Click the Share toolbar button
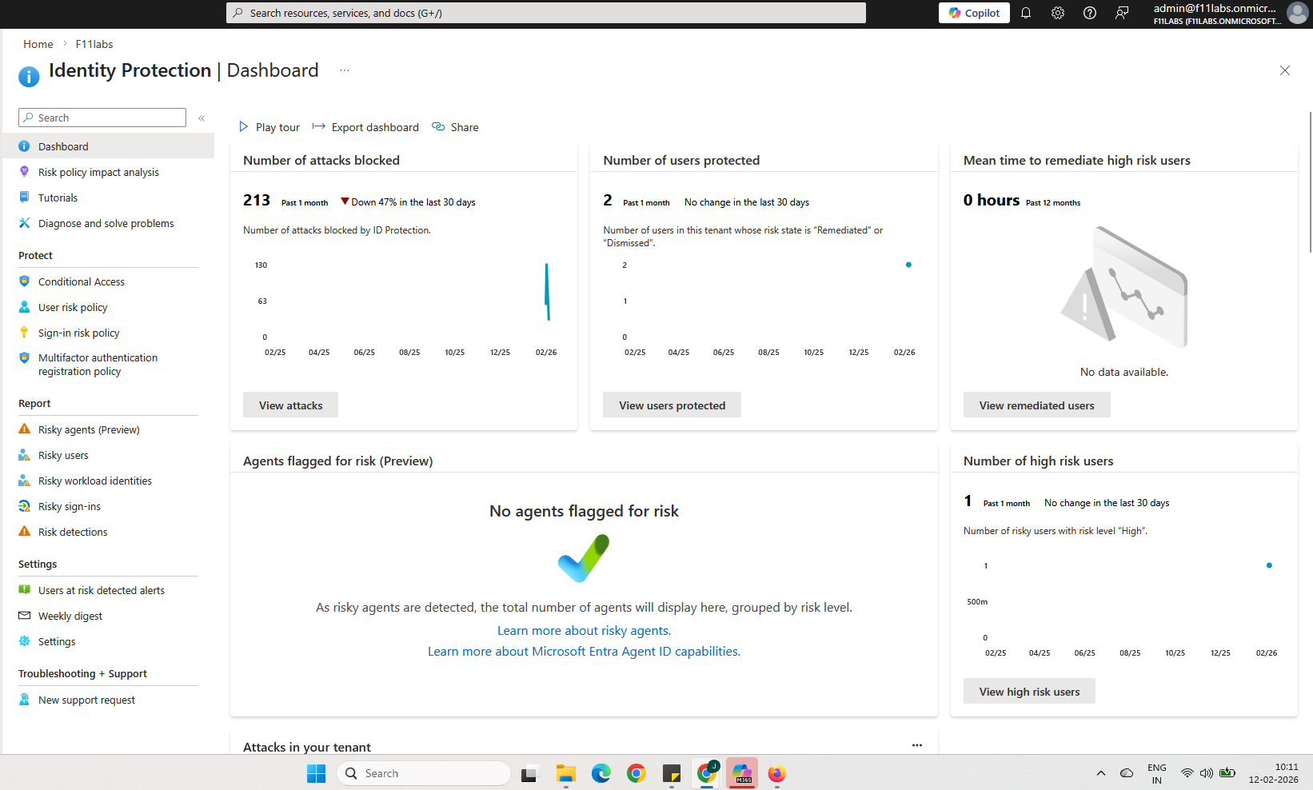This screenshot has width=1313, height=790. [455, 127]
